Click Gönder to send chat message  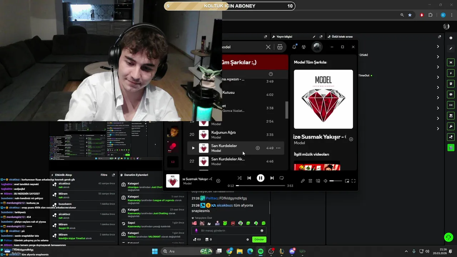pos(259,240)
